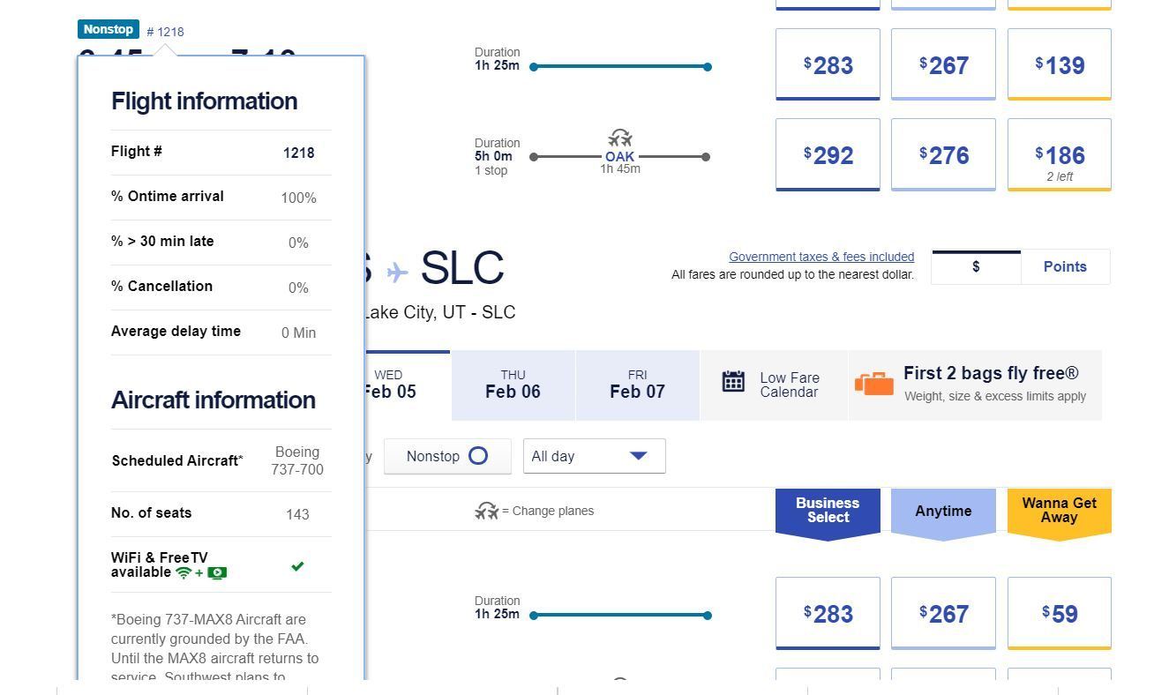The image size is (1169, 695).
Task: Click the change planes legend icon
Action: (x=486, y=511)
